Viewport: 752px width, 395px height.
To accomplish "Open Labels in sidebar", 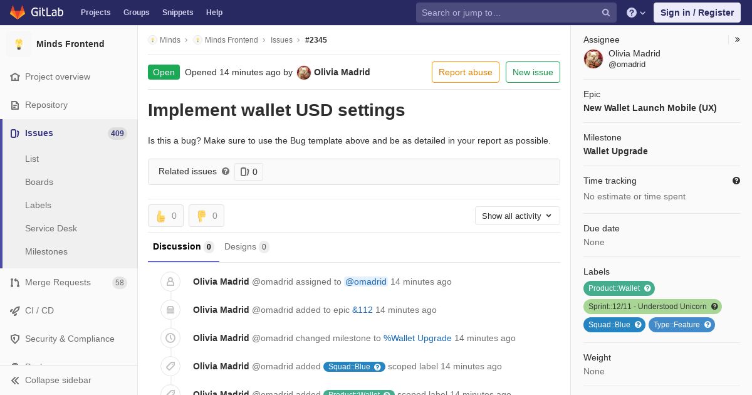I will point(38,205).
